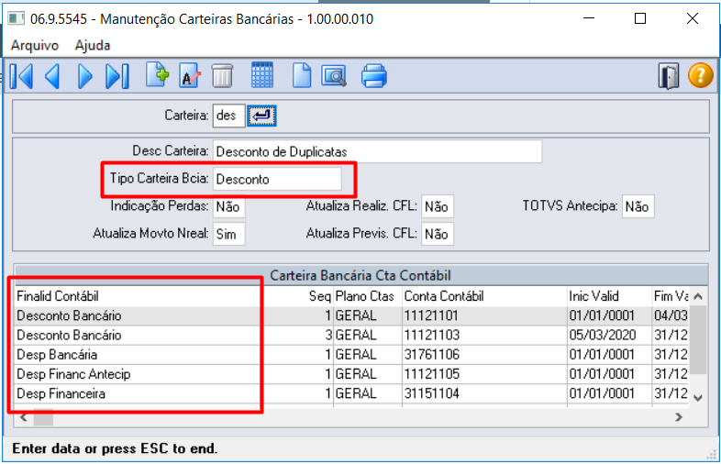
Task: Close the Manutenção Carteiras Bancárias window
Action: [692, 18]
